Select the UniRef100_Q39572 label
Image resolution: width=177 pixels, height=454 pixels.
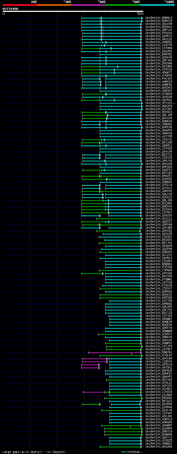(x=159, y=334)
